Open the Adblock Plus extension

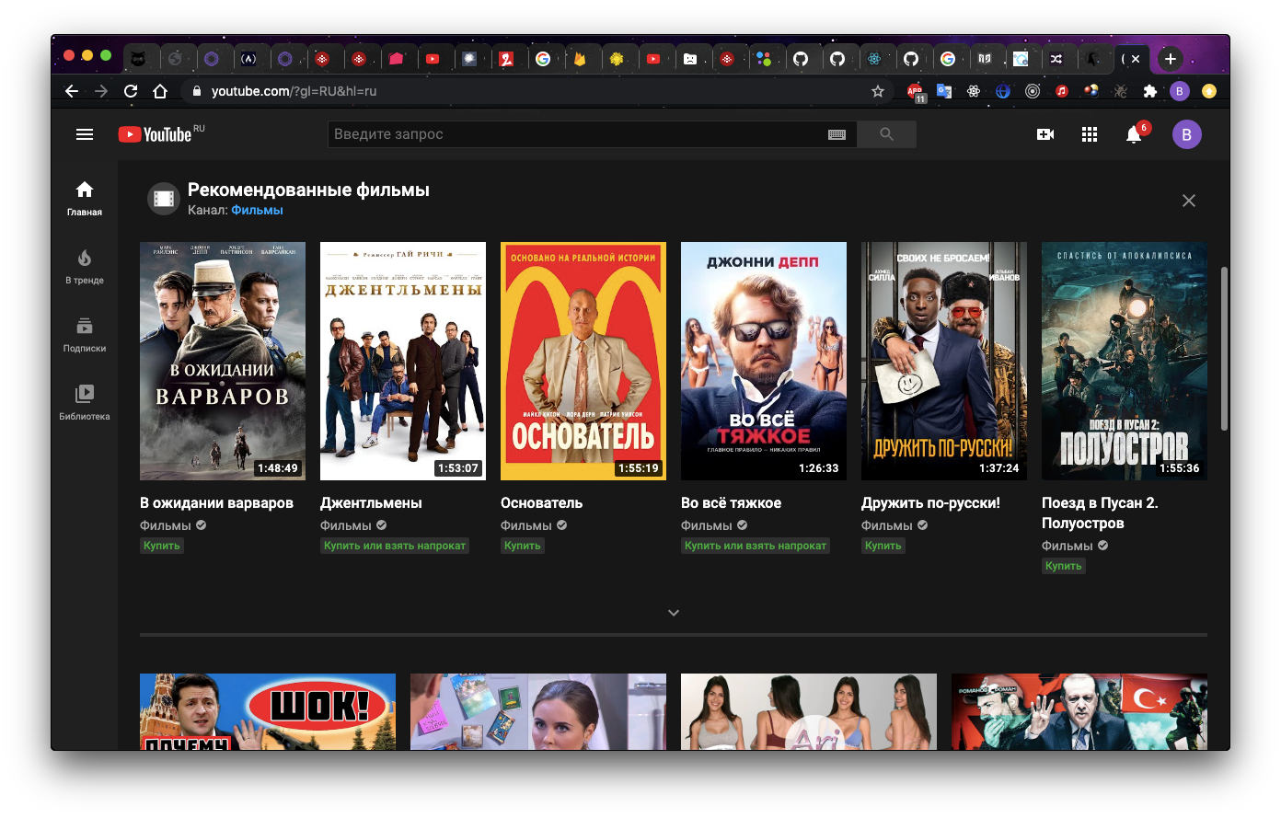(916, 91)
